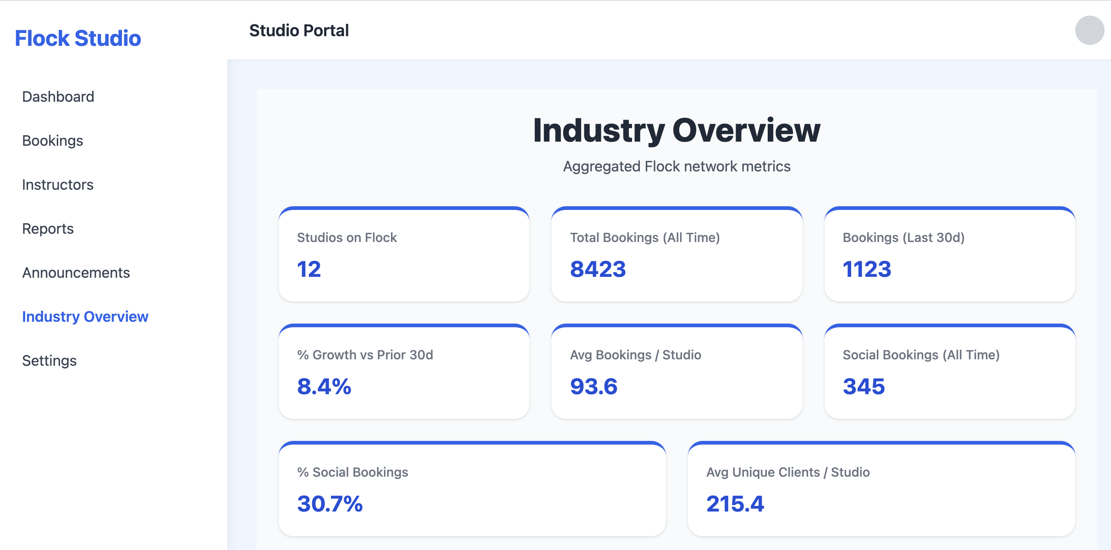1111x550 pixels.
Task: Select the Avg Bookings / Studio card
Action: coord(676,371)
